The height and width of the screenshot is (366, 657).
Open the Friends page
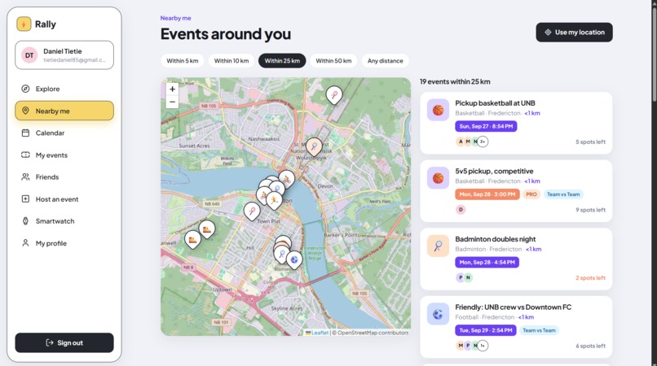(x=64, y=177)
